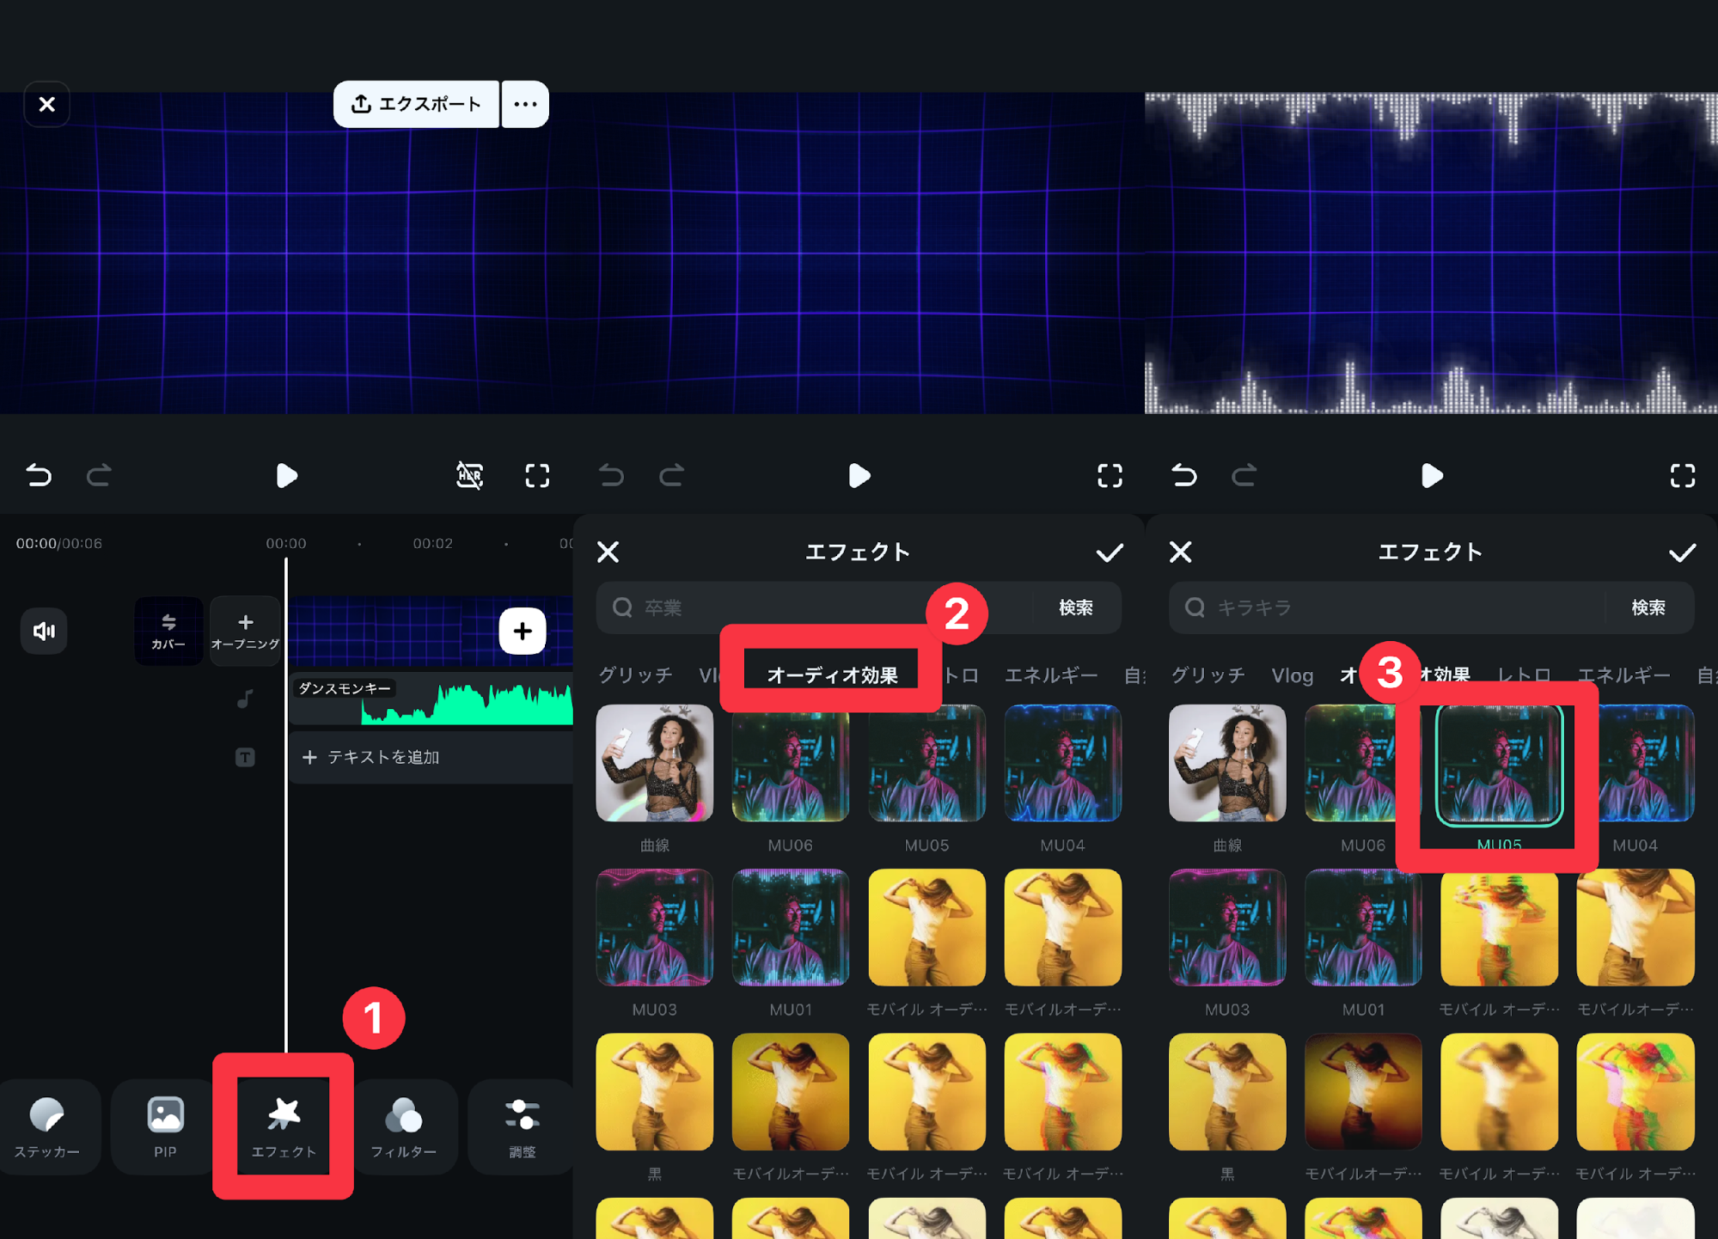Add clip with white plus button
This screenshot has height=1239, width=1718.
[523, 631]
